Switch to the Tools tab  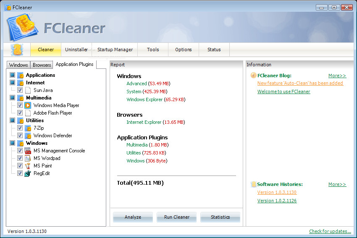153,50
